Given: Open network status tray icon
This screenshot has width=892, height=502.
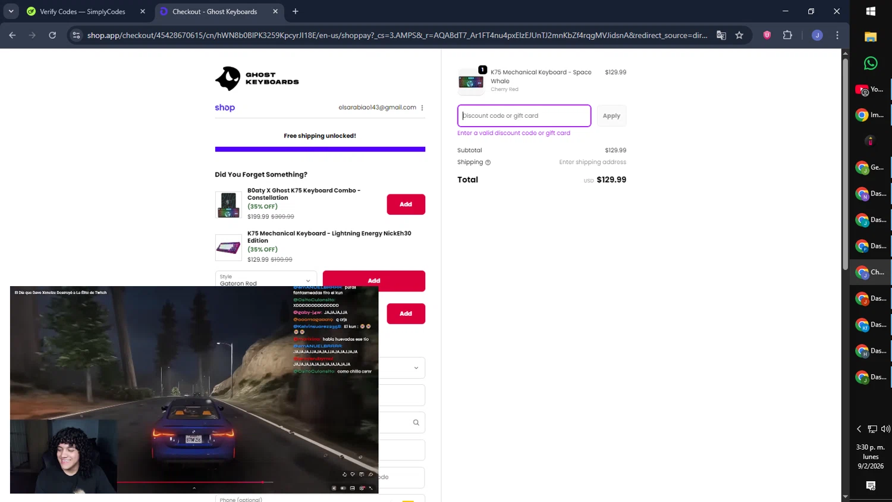Looking at the screenshot, I should [x=872, y=429].
